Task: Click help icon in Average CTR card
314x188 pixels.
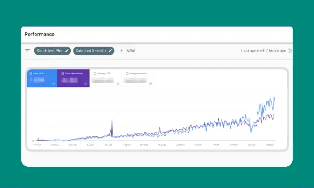Action: click(x=118, y=83)
